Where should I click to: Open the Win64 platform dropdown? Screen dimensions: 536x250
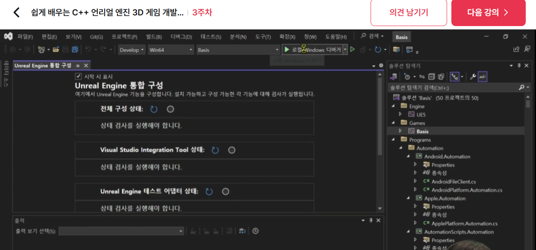(171, 50)
